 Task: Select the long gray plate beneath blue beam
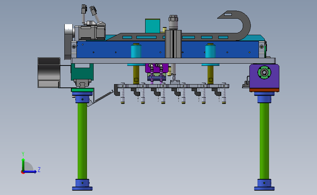173,61
